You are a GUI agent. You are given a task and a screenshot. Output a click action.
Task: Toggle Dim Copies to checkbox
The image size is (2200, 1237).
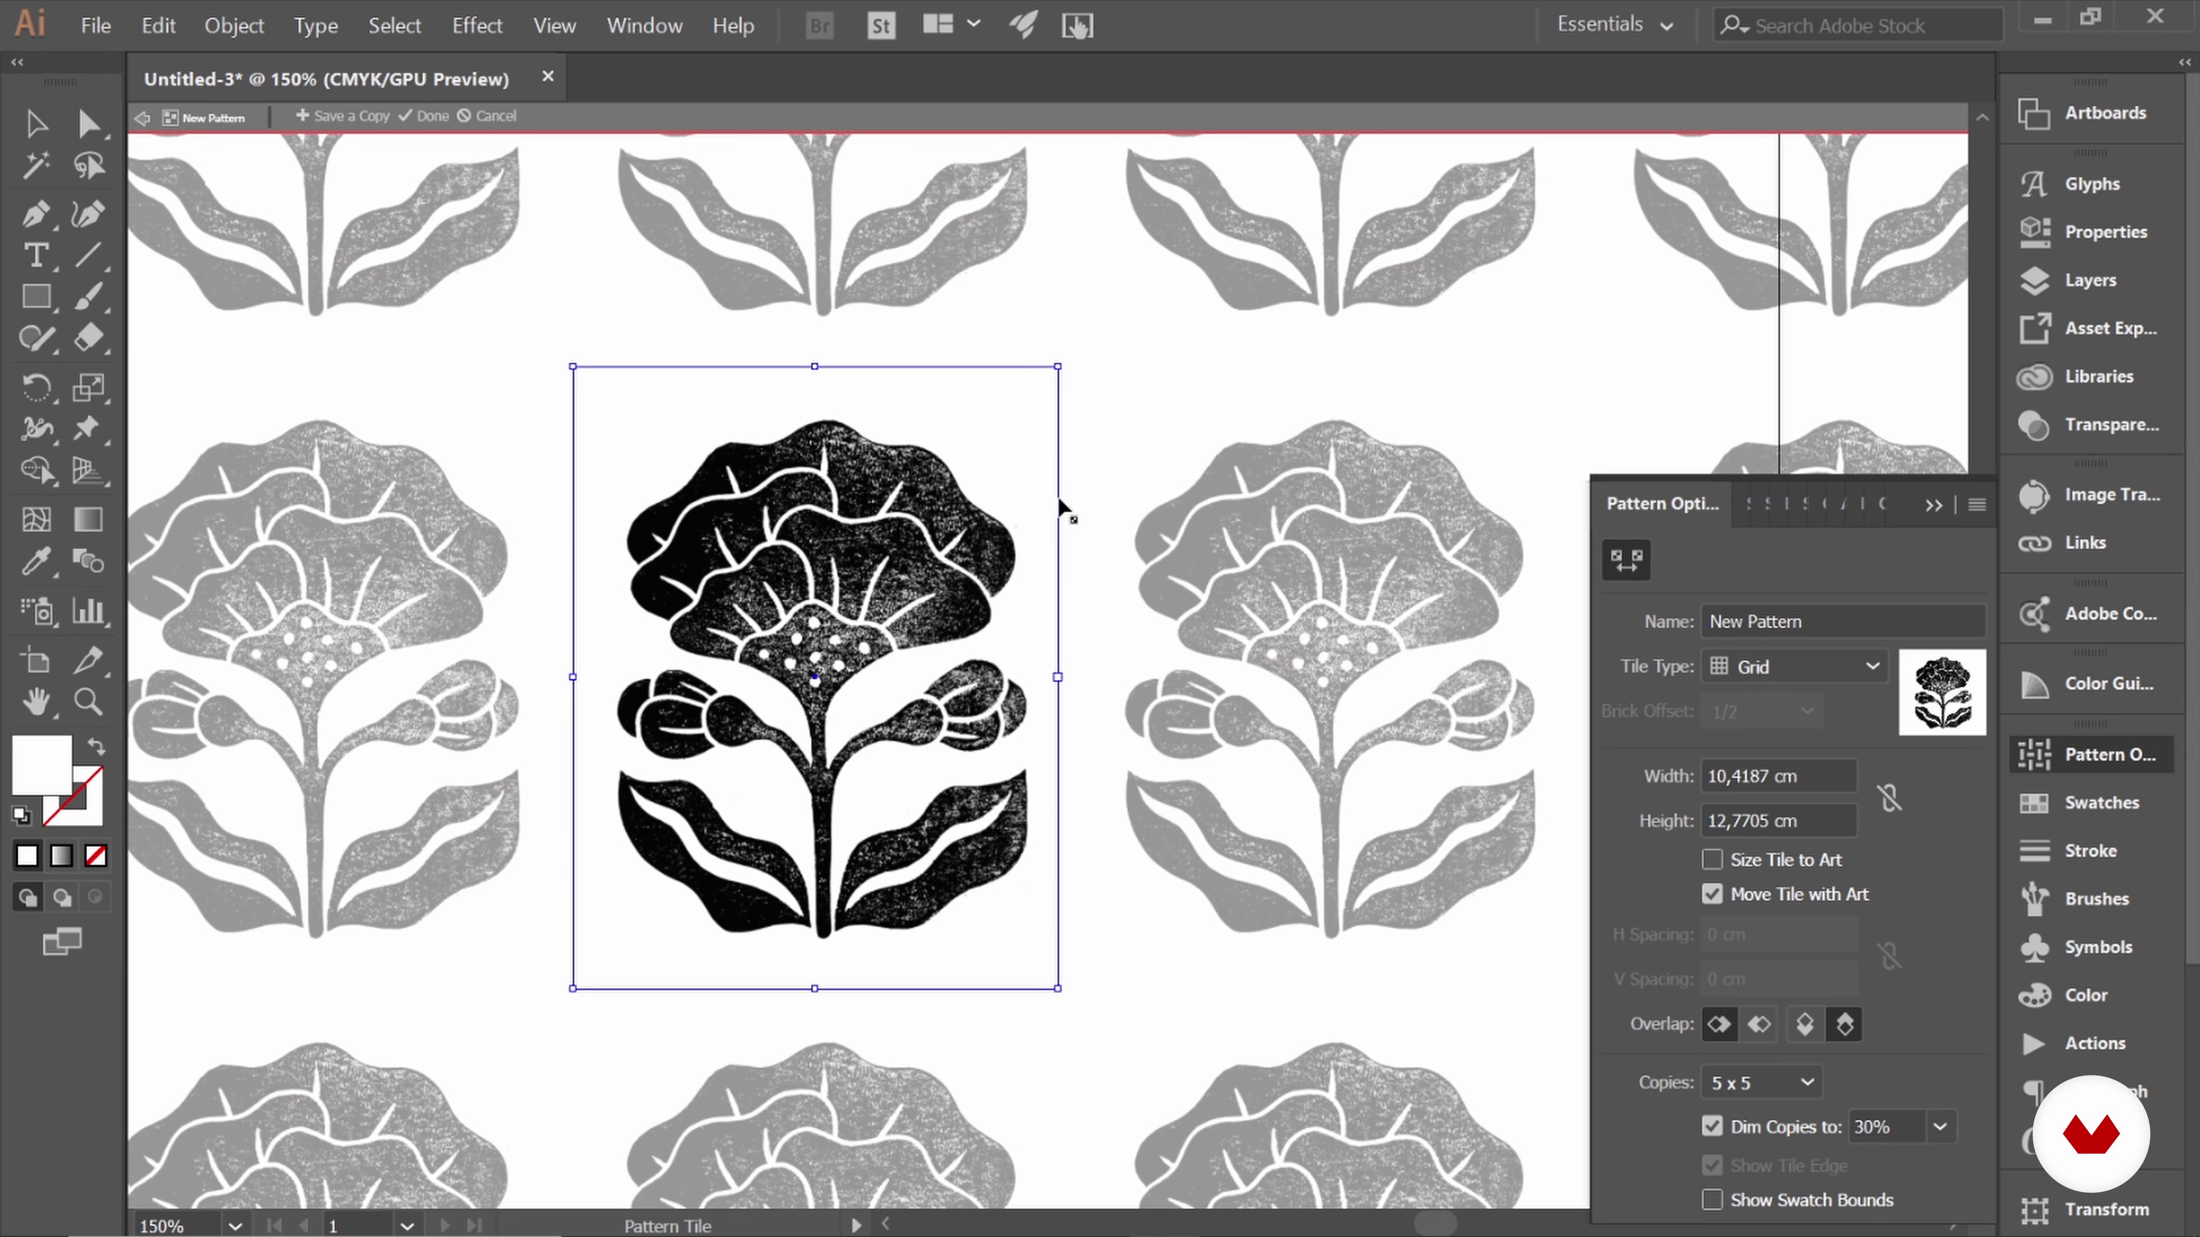click(x=1712, y=1126)
